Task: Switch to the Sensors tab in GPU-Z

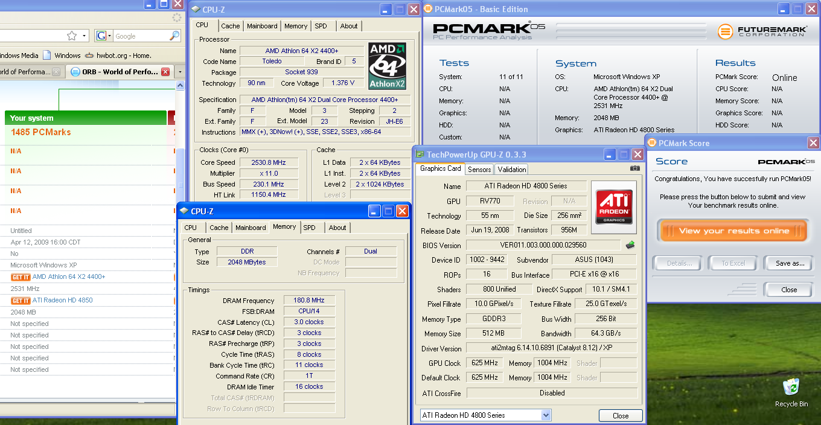Action: [x=479, y=170]
